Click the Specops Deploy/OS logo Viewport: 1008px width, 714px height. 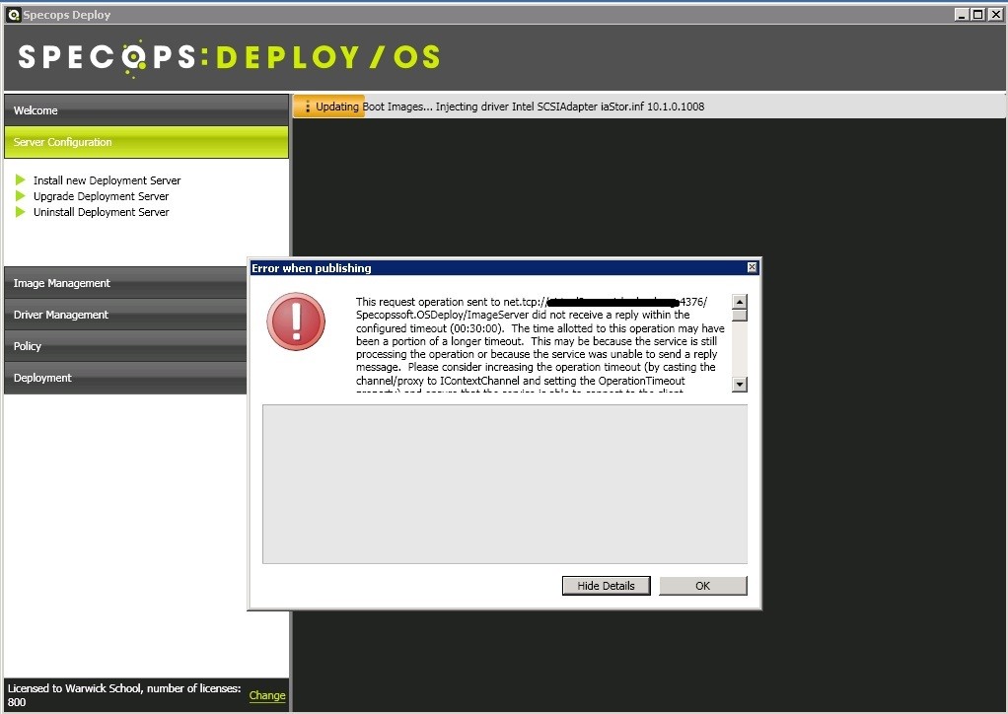coord(229,57)
